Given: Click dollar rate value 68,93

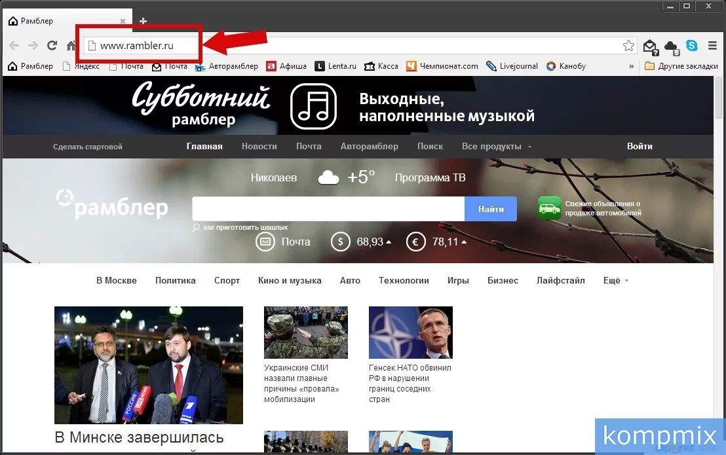Looking at the screenshot, I should 370,242.
